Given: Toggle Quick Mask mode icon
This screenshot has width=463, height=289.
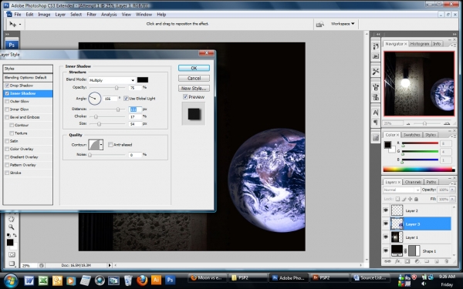Looking at the screenshot, I should pos(12,254).
